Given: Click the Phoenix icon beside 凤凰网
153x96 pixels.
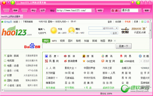Looking at the screenshot, I should [46, 61].
